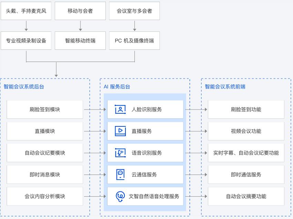Click the cloud communication chat icon

point(120,174)
